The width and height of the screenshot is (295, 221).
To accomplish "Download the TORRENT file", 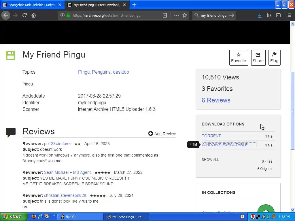I will tap(211, 136).
